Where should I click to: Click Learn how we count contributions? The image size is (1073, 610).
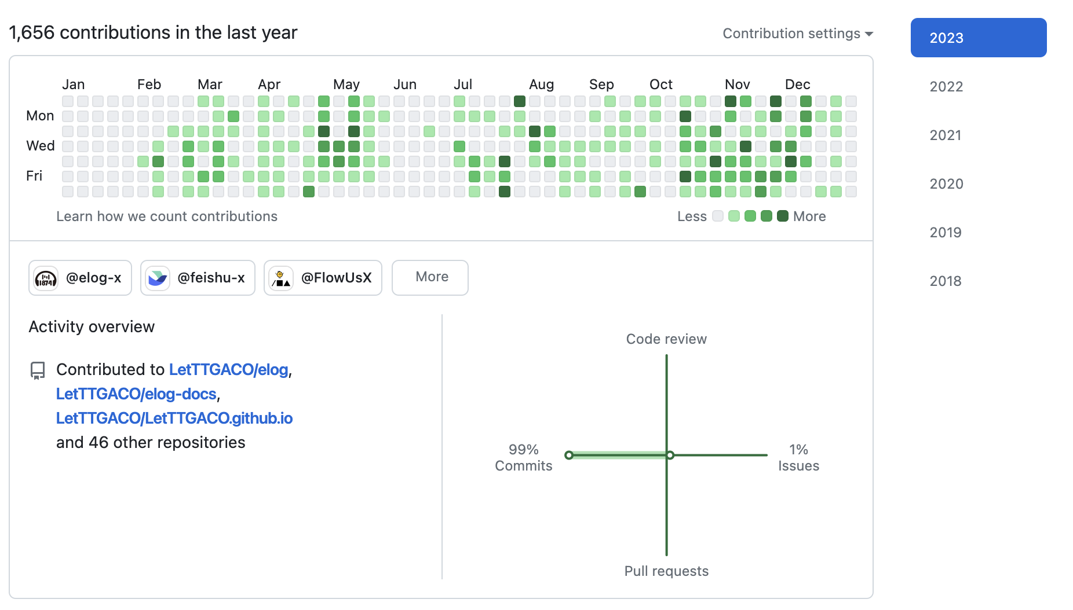(167, 216)
